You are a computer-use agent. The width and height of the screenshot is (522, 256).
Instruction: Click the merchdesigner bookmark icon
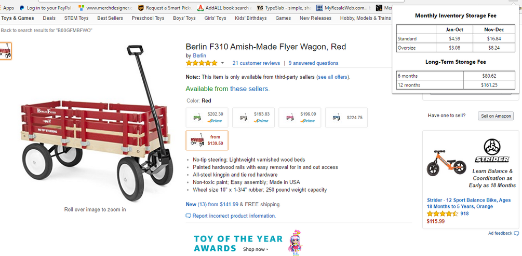[x=81, y=8]
